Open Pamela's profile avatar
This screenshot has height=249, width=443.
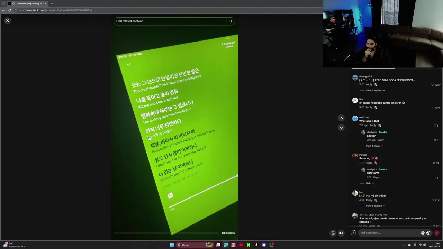click(355, 156)
